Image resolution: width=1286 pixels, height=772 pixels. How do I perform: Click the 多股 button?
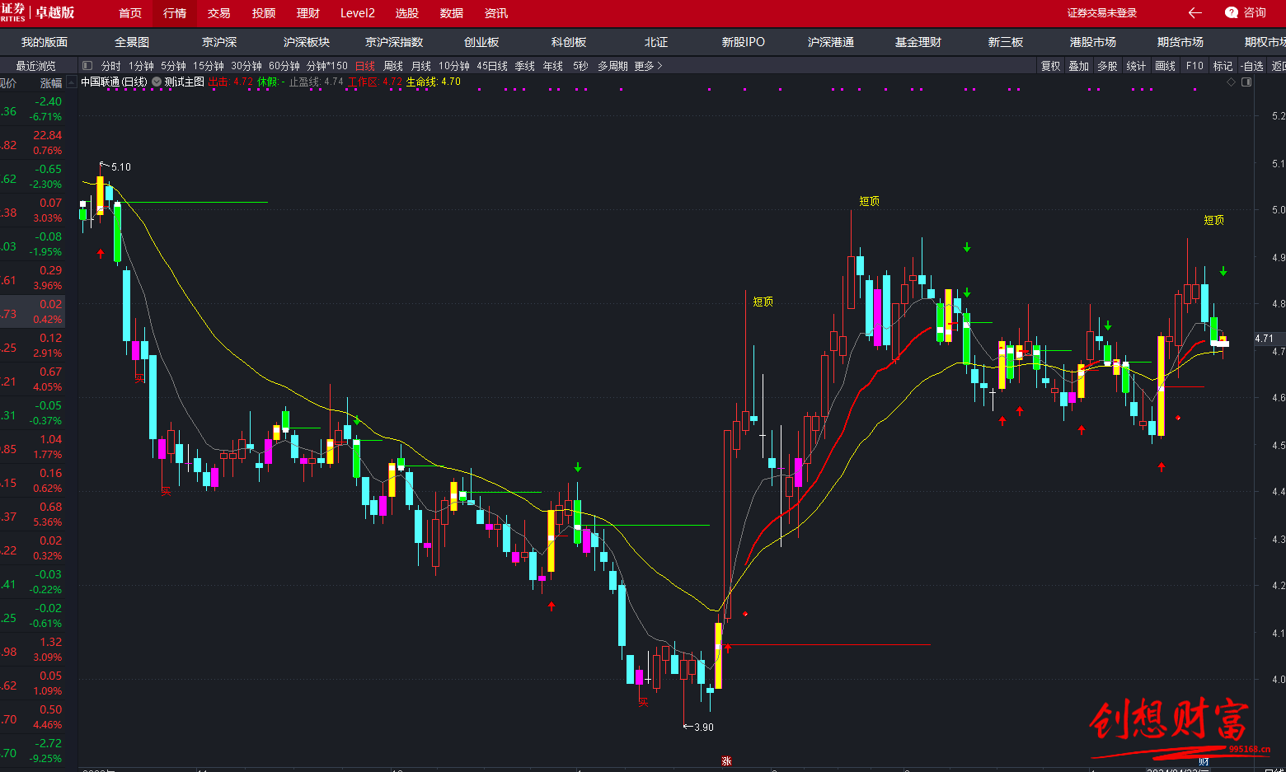1107,66
